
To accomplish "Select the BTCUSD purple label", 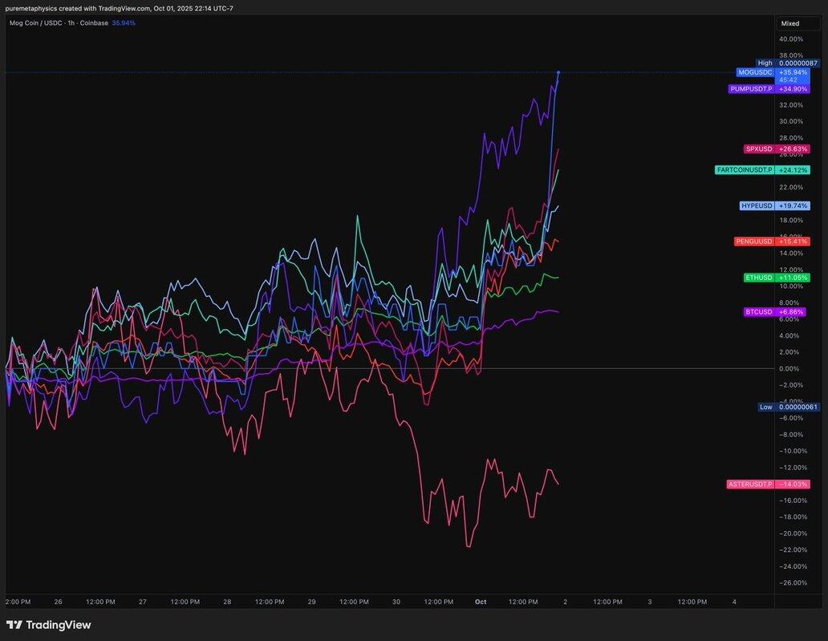I will [758, 311].
